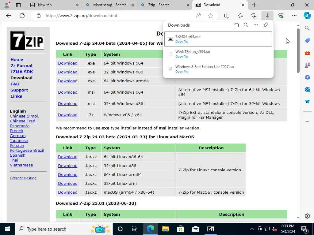The image size is (314, 235).
Task: Open sidebar search icon
Action: [307, 28]
